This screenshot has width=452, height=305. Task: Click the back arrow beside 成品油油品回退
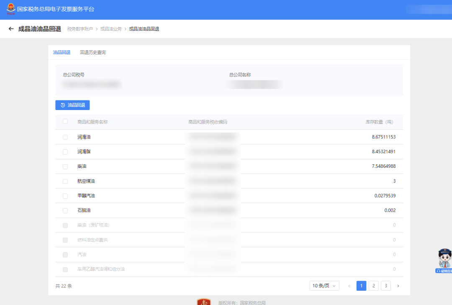[11, 29]
